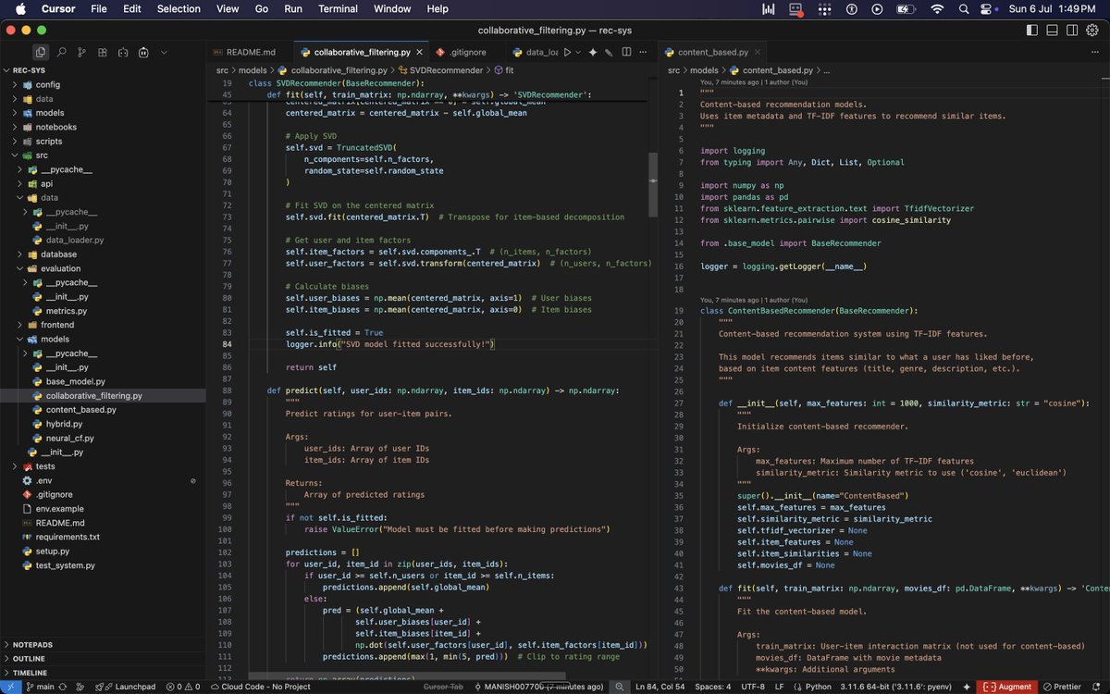Image resolution: width=1110 pixels, height=694 pixels.
Task: Open the Source Control view icon
Action: click(81, 53)
